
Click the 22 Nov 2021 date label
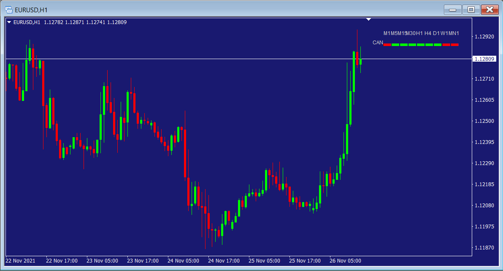pyautogui.click(x=21, y=261)
